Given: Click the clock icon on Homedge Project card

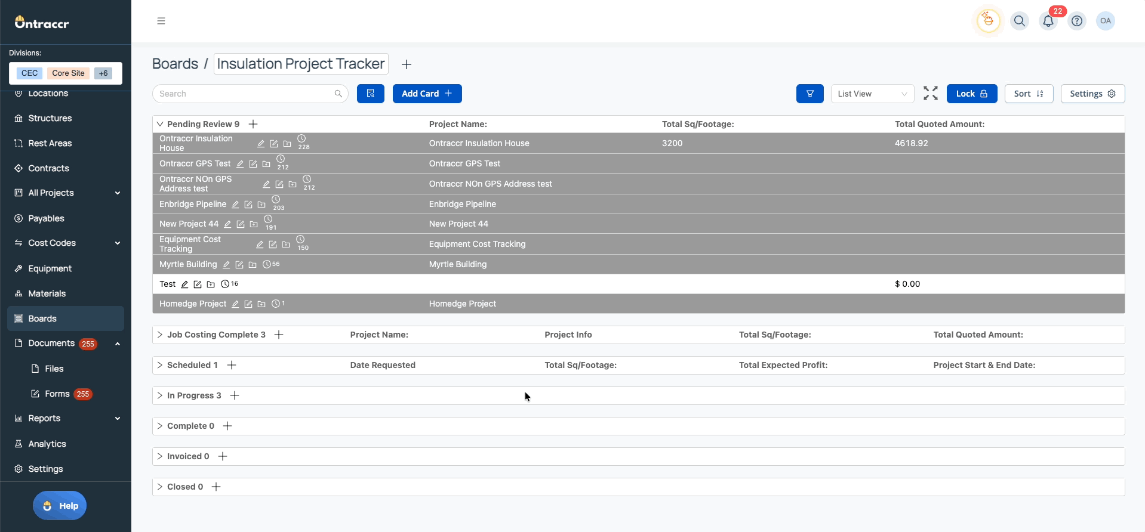Looking at the screenshot, I should point(275,304).
